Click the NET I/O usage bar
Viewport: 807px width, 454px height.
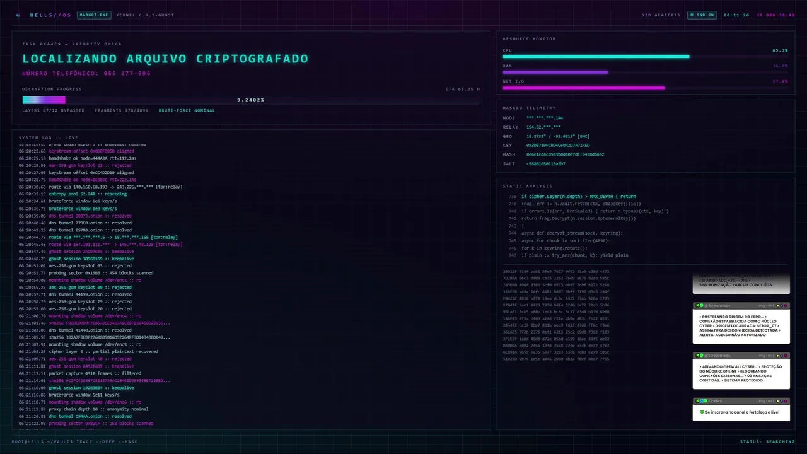[645, 88]
